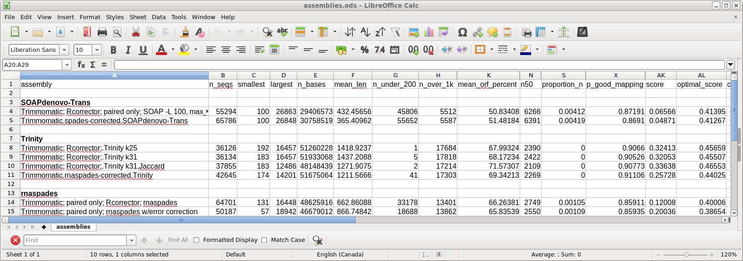The width and height of the screenshot is (743, 261).
Task: Click the Insert Special Character omega icon
Action: [x=462, y=32]
